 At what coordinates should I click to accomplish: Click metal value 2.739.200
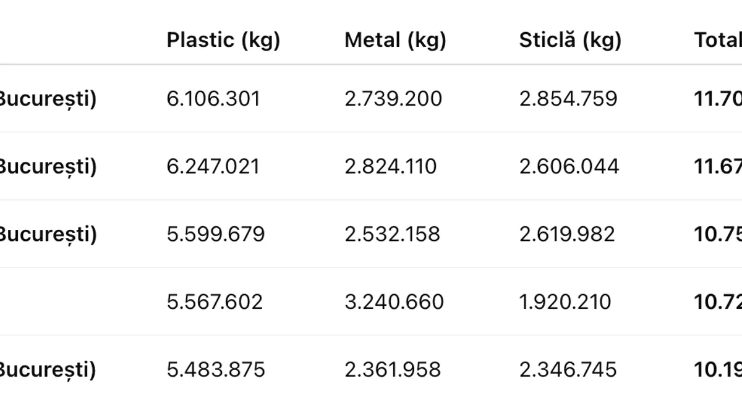coord(393,99)
